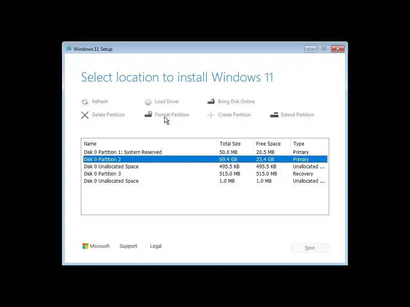Click the Windows Setup title bar icon
The width and height of the screenshot is (410, 307).
(69, 48)
